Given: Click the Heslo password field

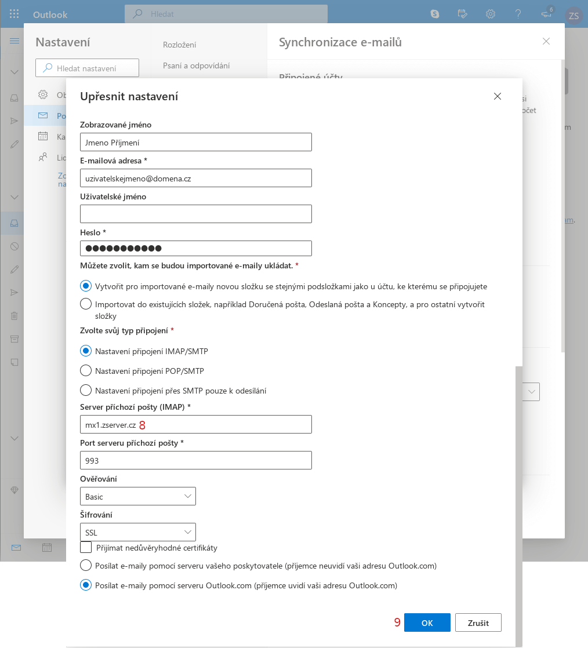Looking at the screenshot, I should (196, 249).
